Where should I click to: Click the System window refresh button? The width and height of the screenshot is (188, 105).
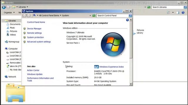pos(94,15)
